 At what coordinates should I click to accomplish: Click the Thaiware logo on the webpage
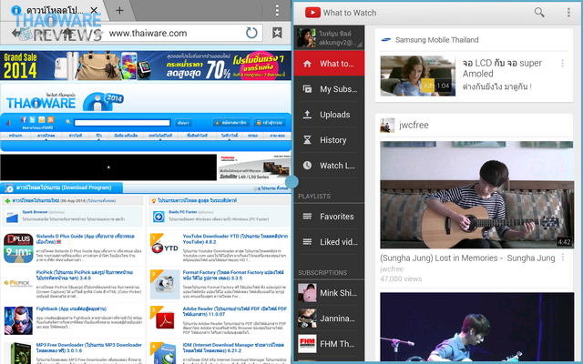(41, 102)
